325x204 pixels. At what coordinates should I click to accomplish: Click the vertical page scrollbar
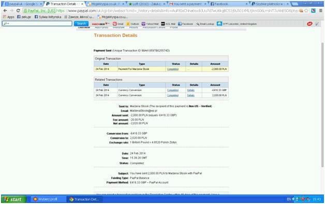[322, 105]
